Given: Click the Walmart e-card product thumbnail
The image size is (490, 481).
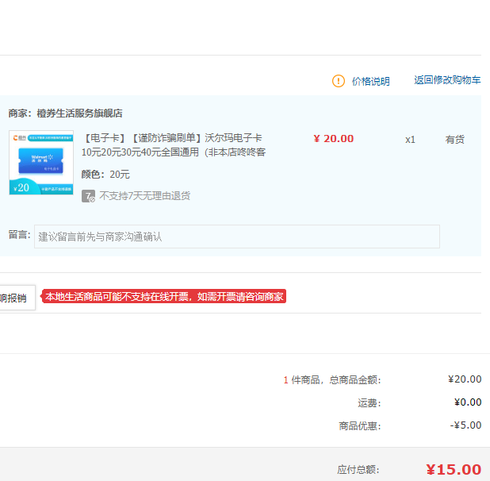Looking at the screenshot, I should (x=41, y=163).
